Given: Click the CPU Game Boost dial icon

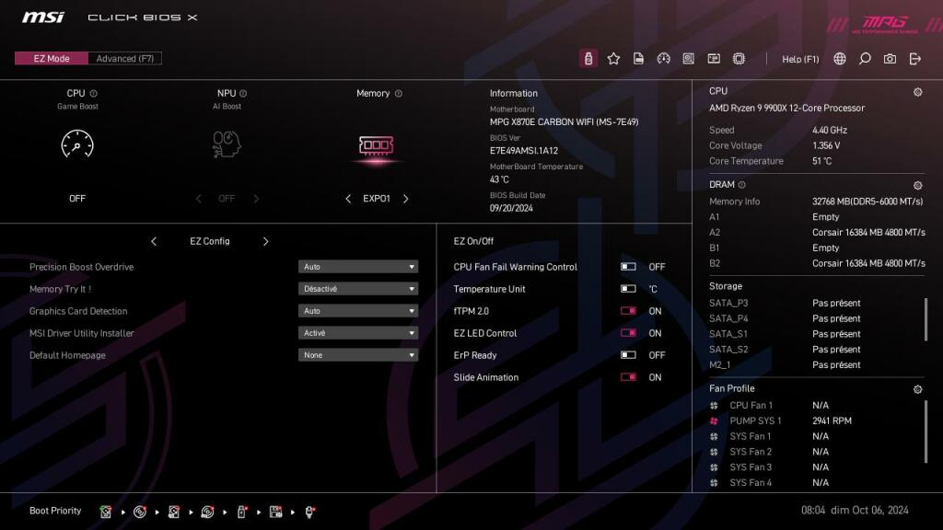Looking at the screenshot, I should coord(77,145).
